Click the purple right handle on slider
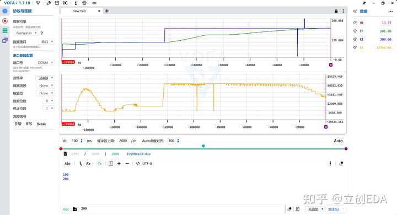This screenshot has height=215, width=397. 346,149
